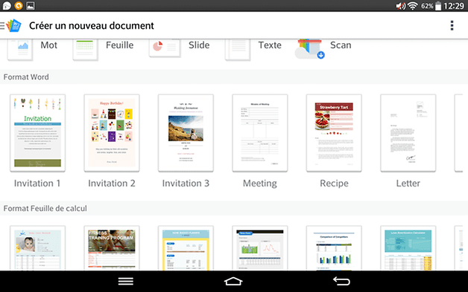The height and width of the screenshot is (292, 468).
Task: Select the Invitation 2 birthday template thumbnail
Action: pos(112,133)
